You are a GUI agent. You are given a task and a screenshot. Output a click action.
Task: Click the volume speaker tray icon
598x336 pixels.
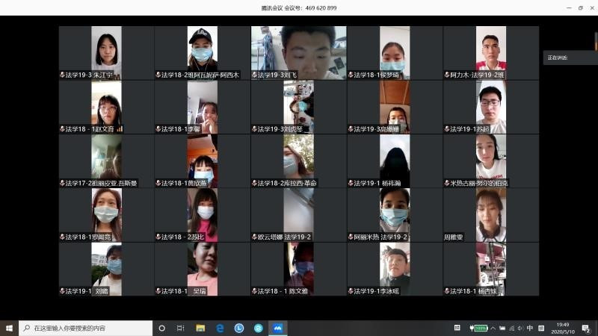click(520, 328)
